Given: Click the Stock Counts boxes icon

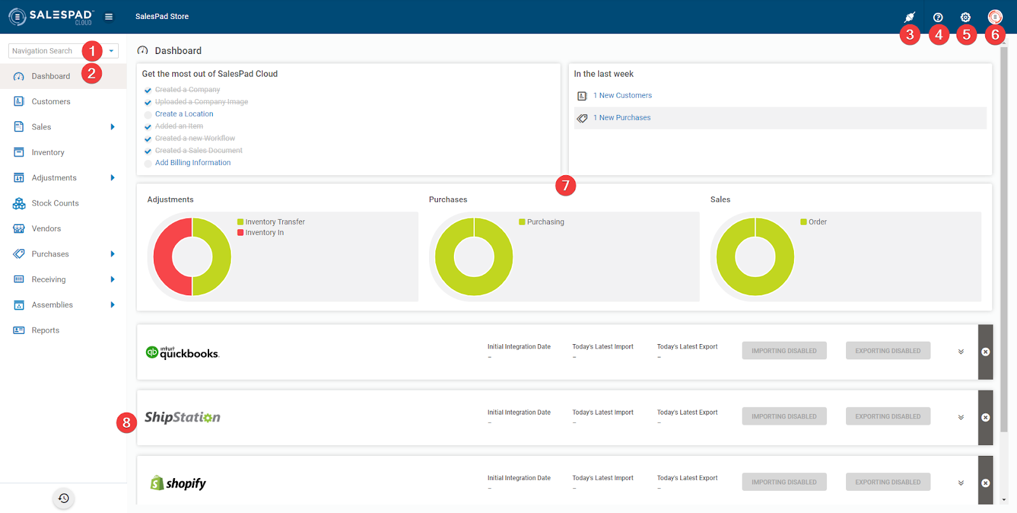Looking at the screenshot, I should coord(19,203).
